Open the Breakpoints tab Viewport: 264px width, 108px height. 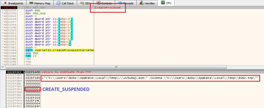click(13, 3)
